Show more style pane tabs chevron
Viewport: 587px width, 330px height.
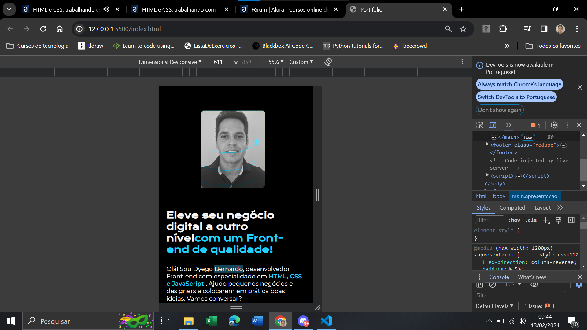560,208
